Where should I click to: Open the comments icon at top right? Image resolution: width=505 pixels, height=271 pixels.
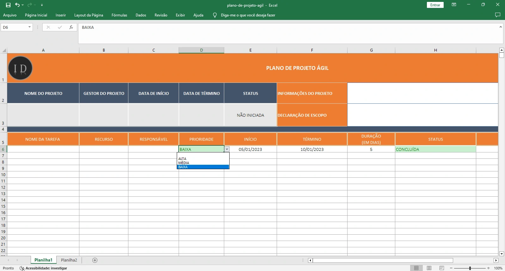tap(497, 15)
